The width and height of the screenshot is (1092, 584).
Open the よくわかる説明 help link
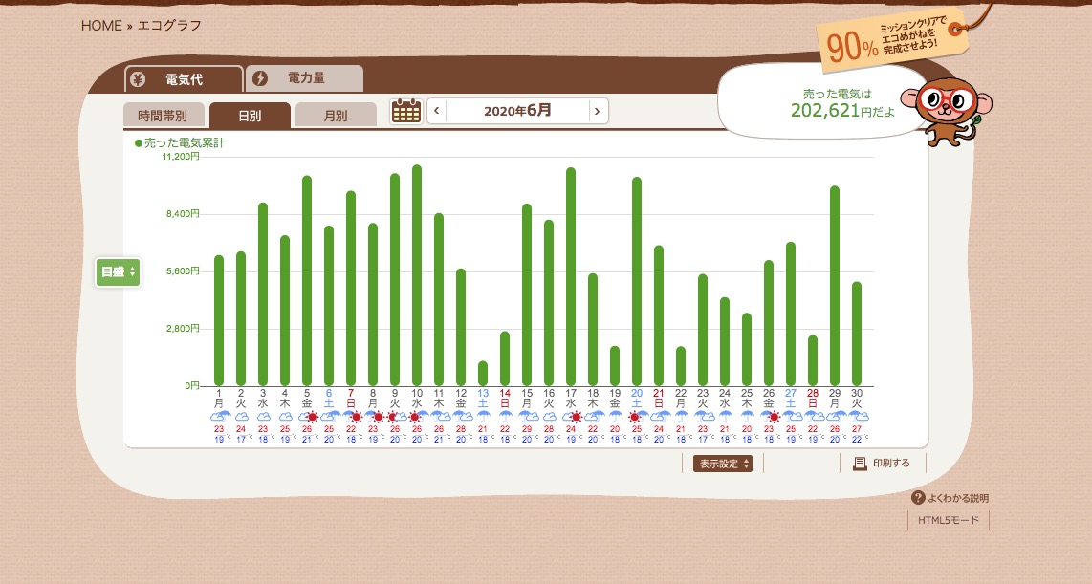coord(950,498)
